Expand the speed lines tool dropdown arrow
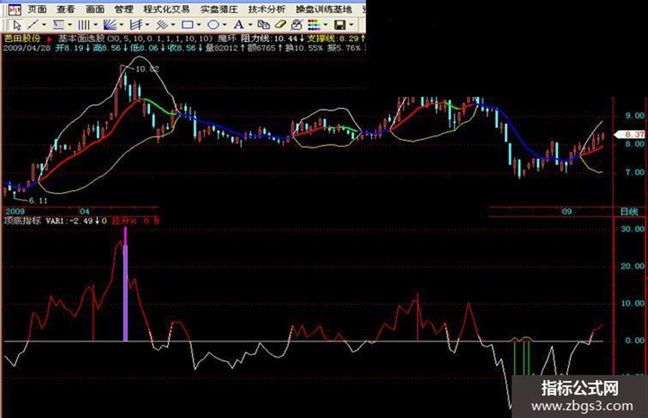The image size is (648, 418). [x=147, y=25]
